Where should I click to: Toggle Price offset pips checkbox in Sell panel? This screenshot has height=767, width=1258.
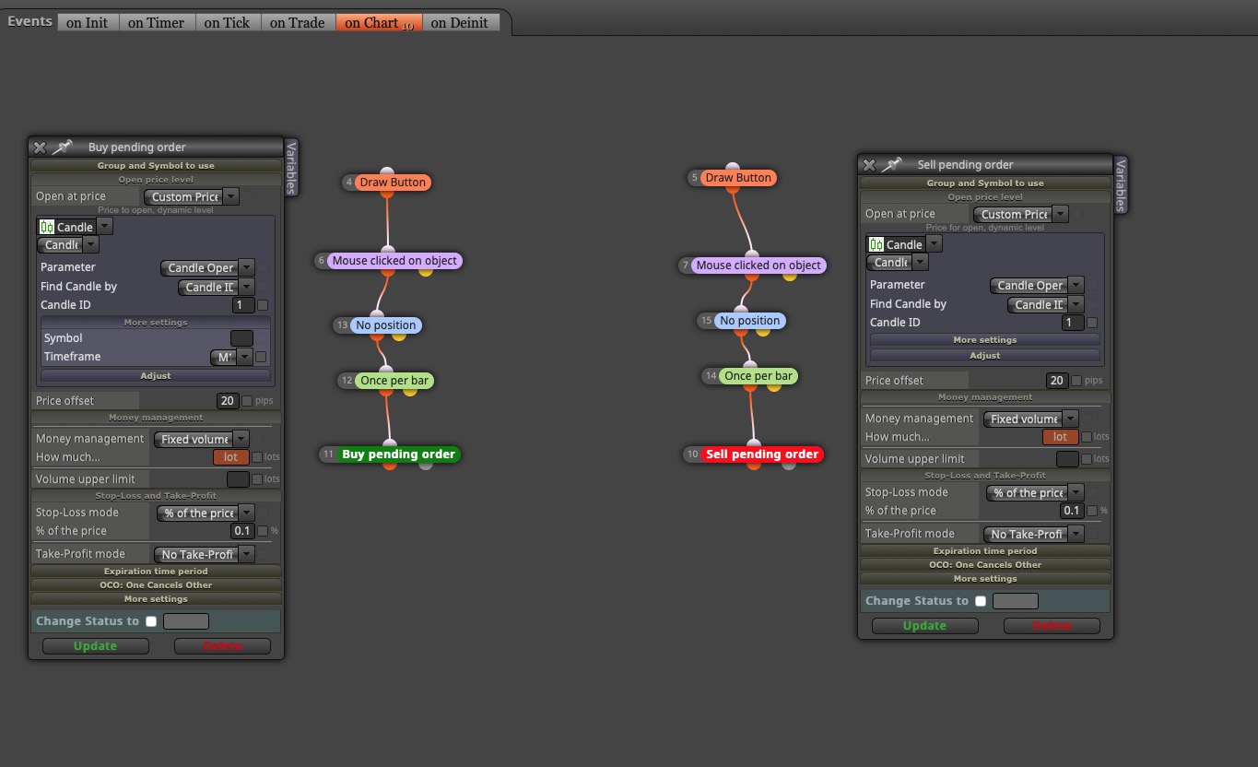[1076, 381]
